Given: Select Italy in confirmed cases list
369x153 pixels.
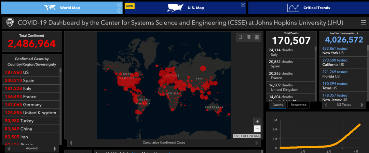Looking at the screenshot, I should pos(31,88).
